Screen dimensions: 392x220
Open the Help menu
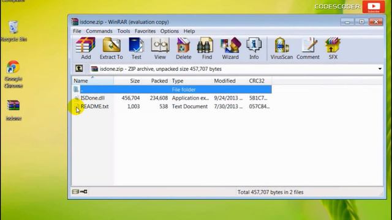[x=189, y=31]
